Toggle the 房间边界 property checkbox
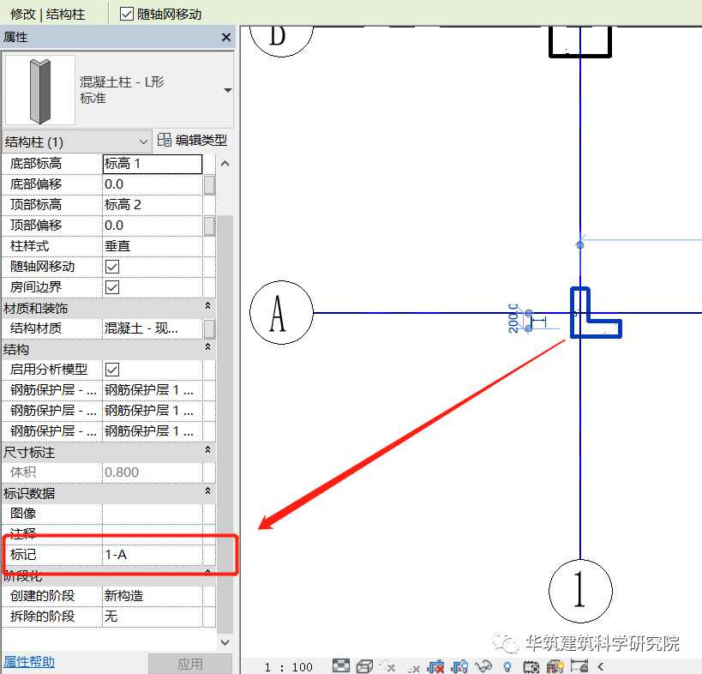The height and width of the screenshot is (674, 702). tap(112, 287)
